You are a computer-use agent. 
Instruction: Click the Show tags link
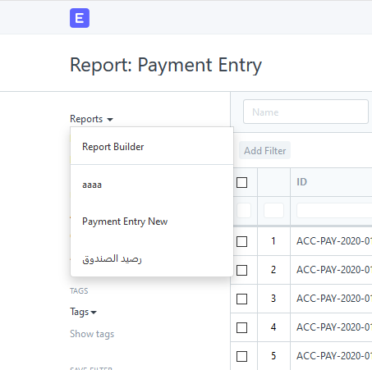(92, 334)
